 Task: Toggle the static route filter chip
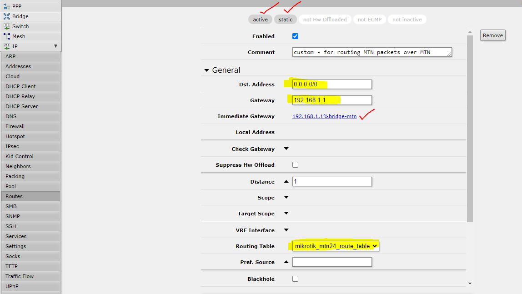point(286,19)
